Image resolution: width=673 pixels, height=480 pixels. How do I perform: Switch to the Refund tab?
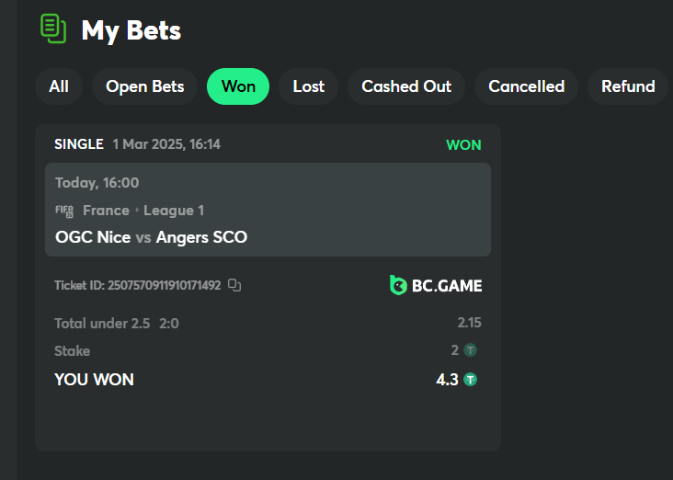(x=628, y=86)
